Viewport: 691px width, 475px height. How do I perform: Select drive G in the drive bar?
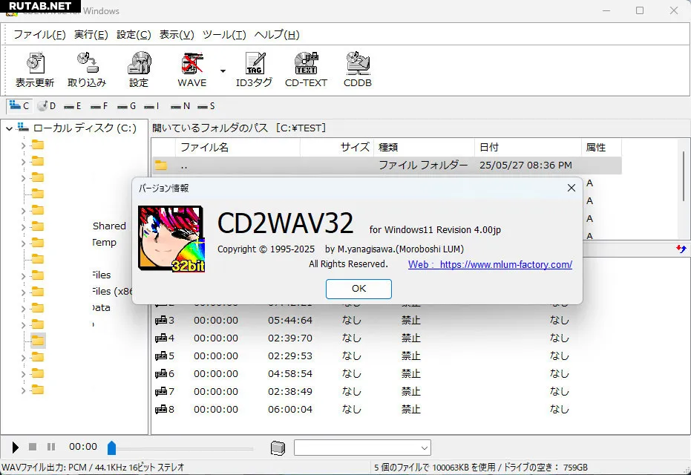pos(126,105)
